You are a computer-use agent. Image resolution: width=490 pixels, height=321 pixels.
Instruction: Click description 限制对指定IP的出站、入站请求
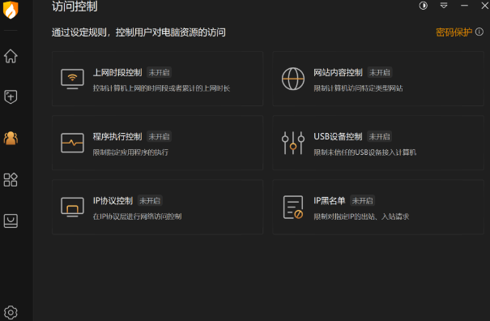click(361, 216)
